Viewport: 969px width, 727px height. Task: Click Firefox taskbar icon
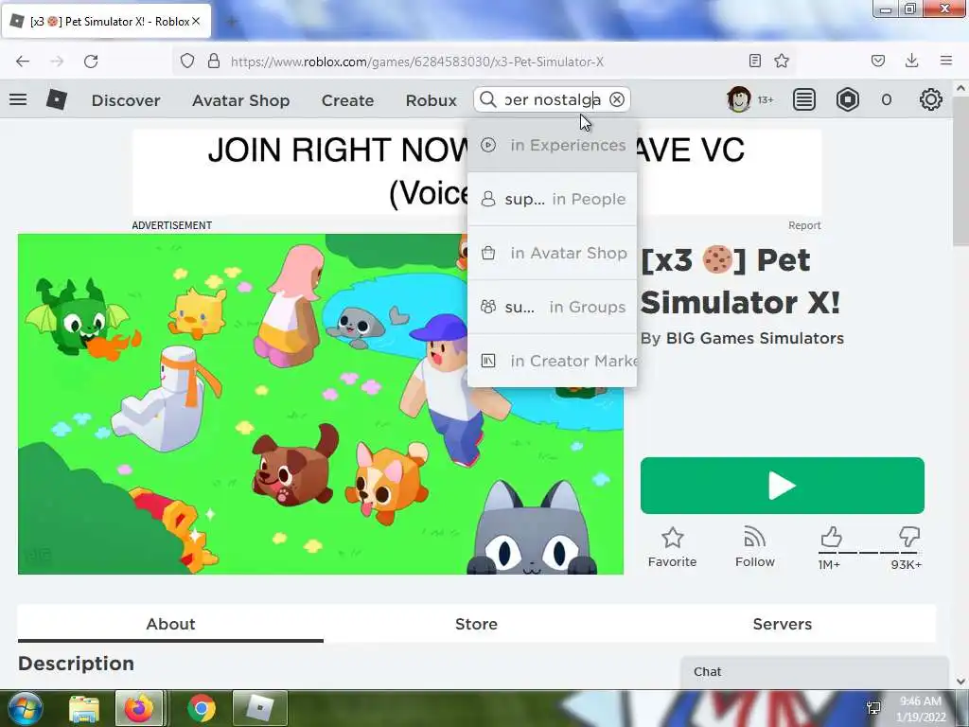(138, 708)
